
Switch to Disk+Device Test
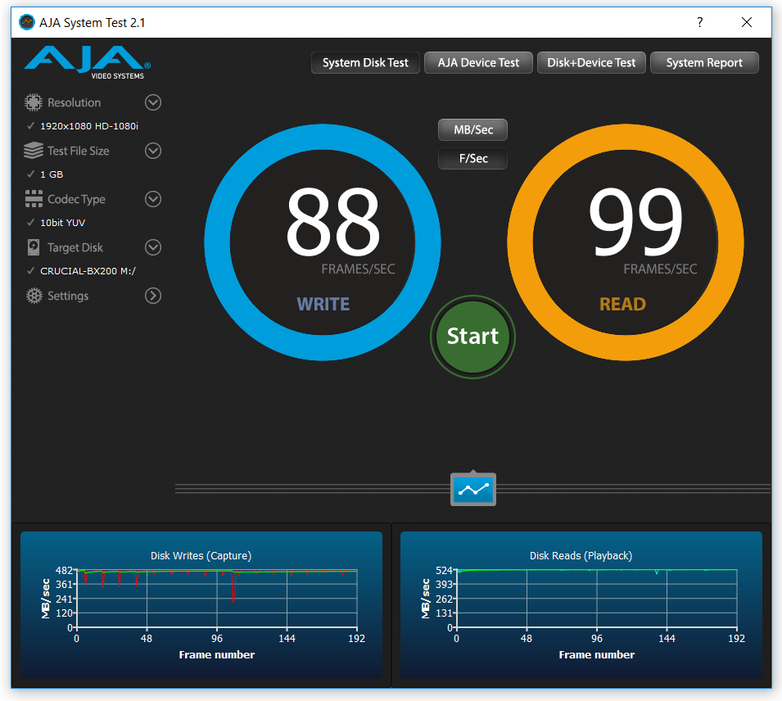[x=591, y=63]
